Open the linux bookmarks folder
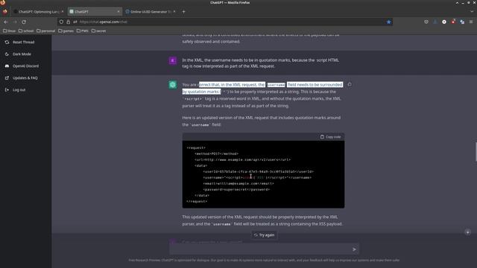Image resolution: width=477 pixels, height=268 pixels. tap(10, 31)
